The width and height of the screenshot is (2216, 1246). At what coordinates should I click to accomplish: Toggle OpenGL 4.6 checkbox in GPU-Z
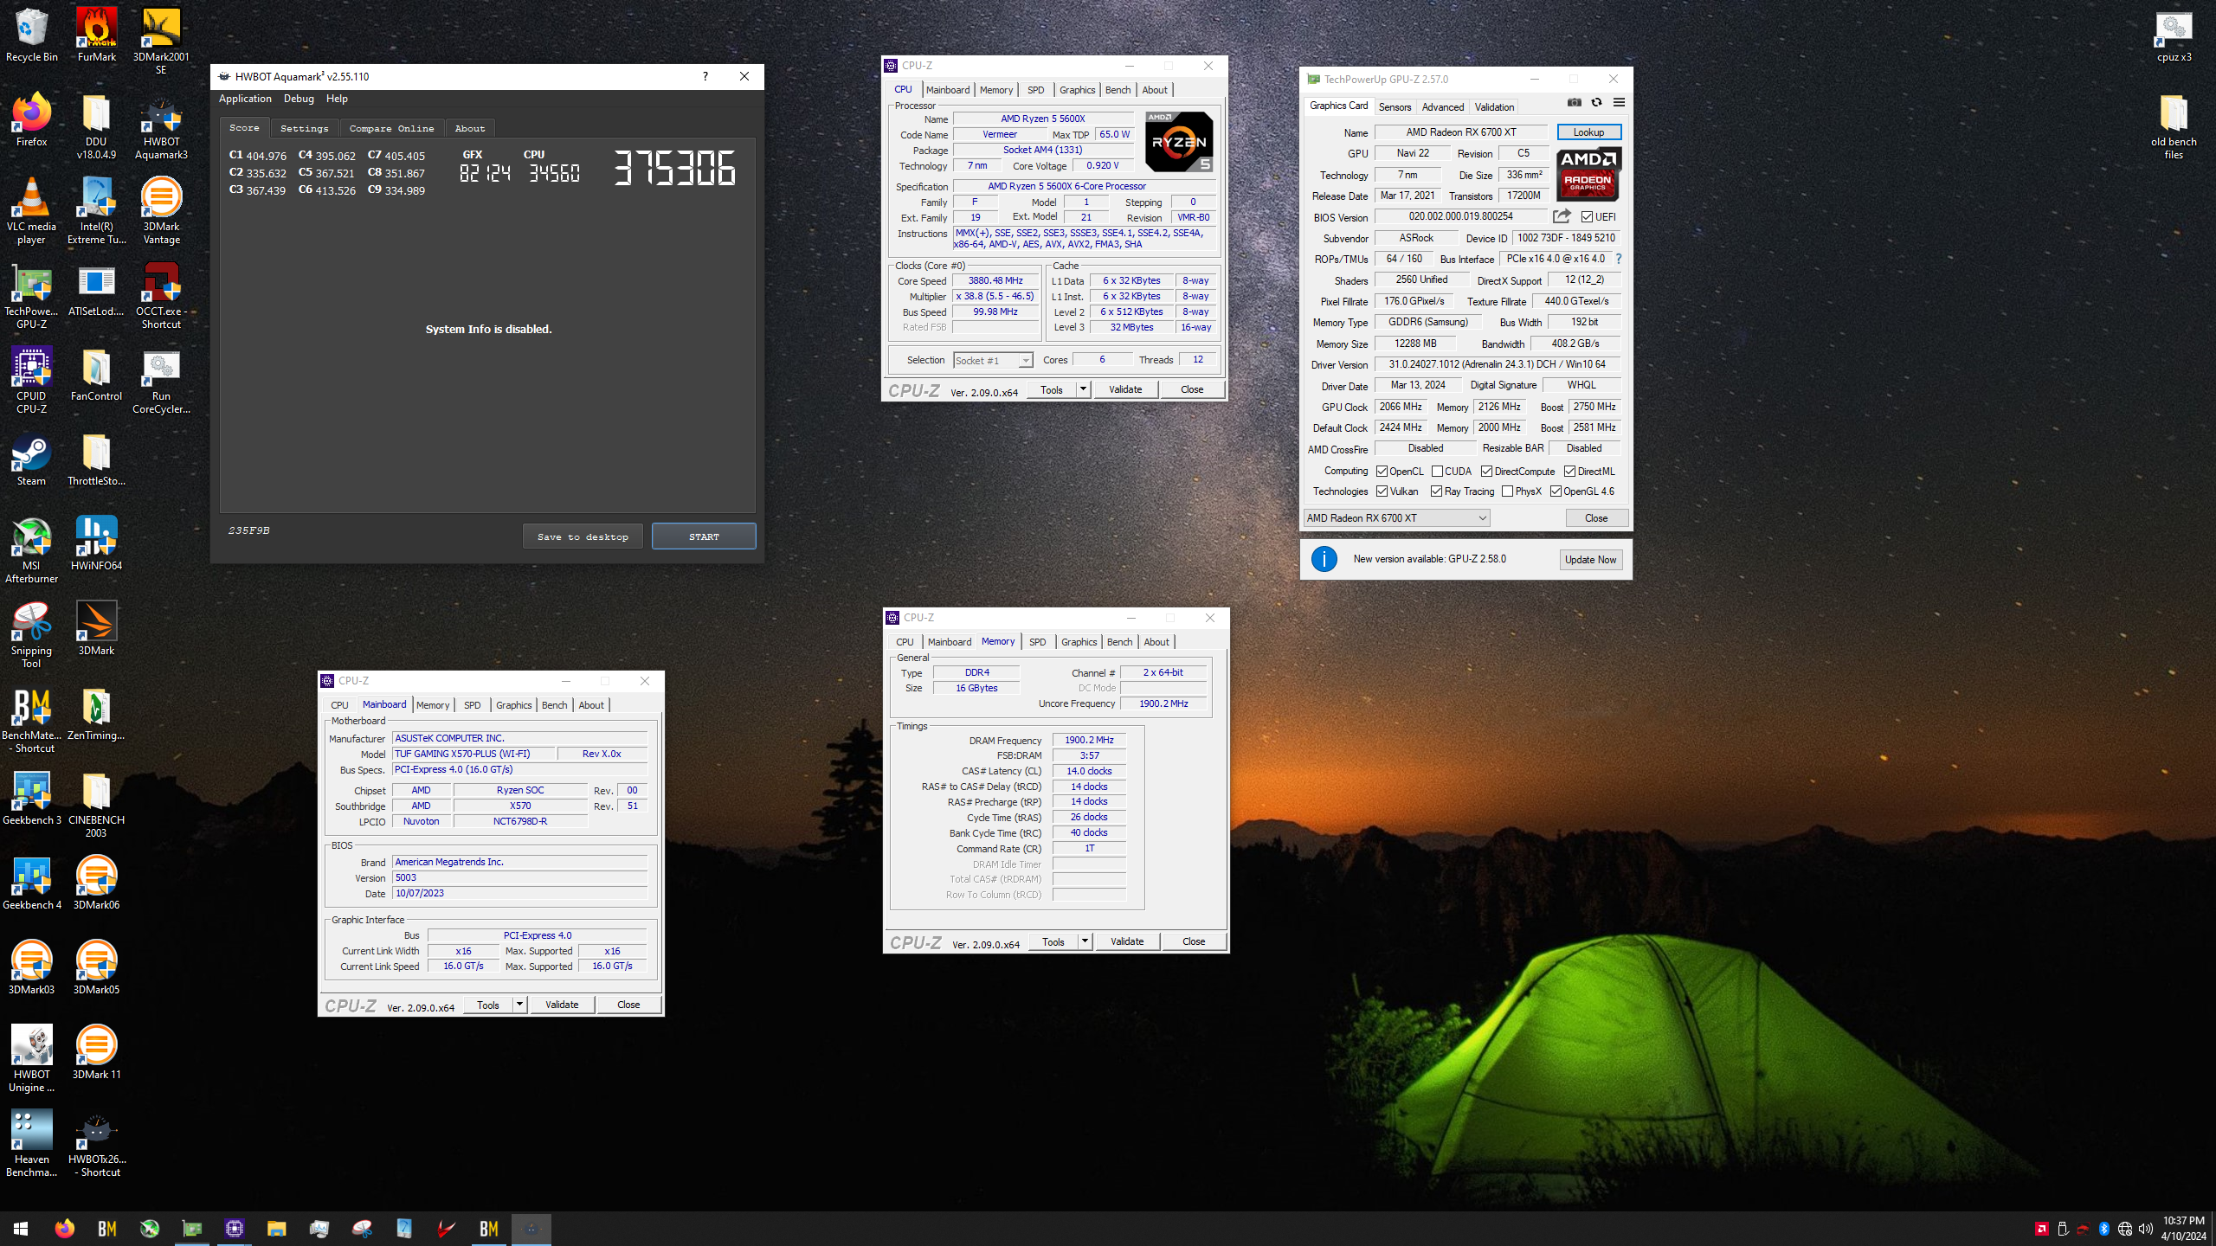[x=1556, y=491]
